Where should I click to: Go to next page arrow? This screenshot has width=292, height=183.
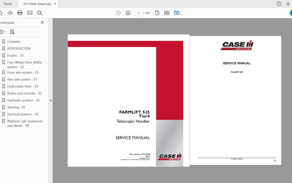128,13
